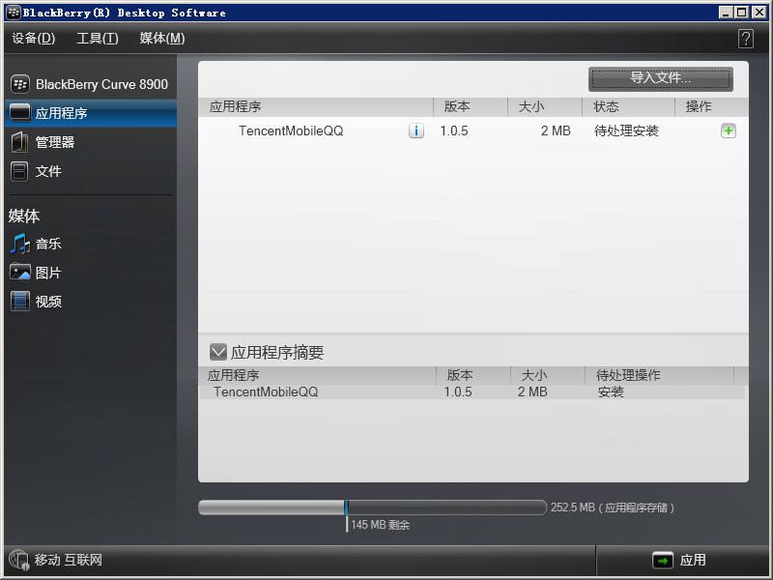Click the info icon next to TencentMobileQQ
The height and width of the screenshot is (580, 773).
pyautogui.click(x=416, y=130)
